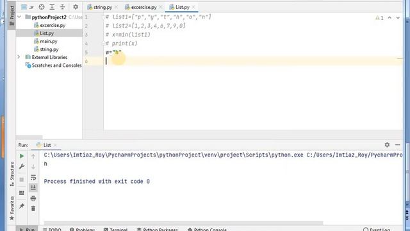Click the stop process icon
The width and height of the screenshot is (410, 231).
22,180
